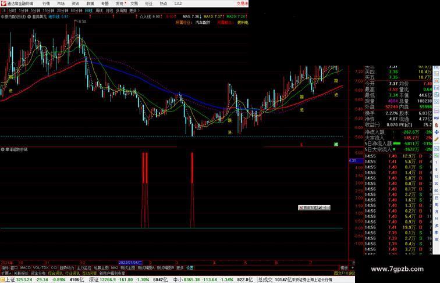Select the 趋势动力 indicator tab

(67, 268)
